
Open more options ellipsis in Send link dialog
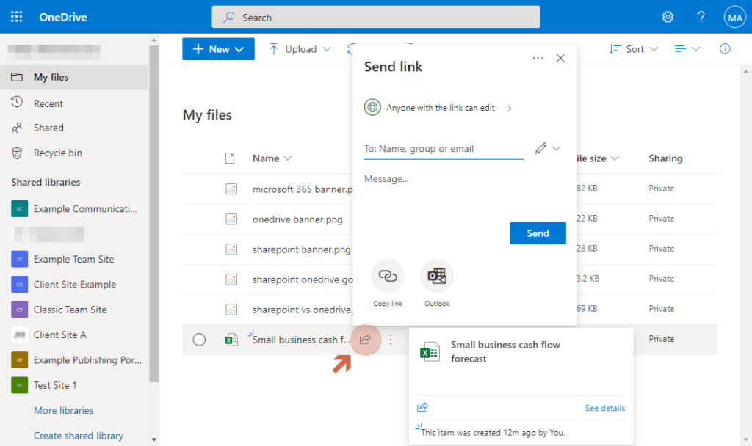(538, 58)
